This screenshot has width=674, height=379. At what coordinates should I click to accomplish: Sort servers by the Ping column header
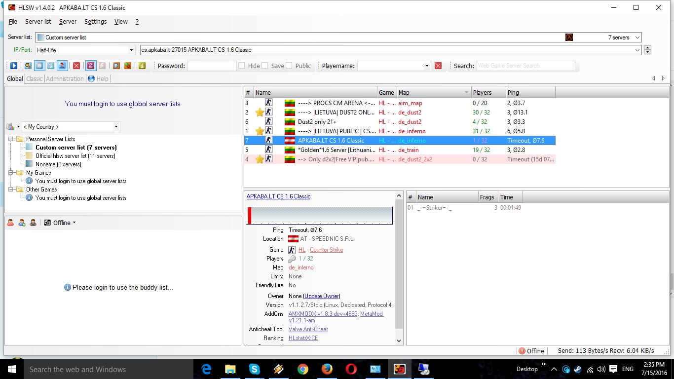[x=530, y=92]
